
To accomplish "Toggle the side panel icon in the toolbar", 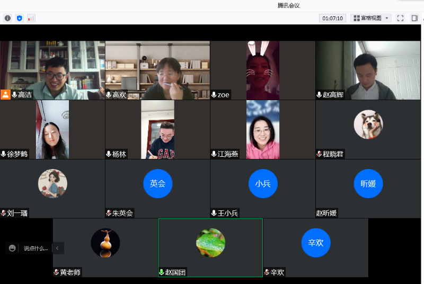I will pyautogui.click(x=414, y=18).
